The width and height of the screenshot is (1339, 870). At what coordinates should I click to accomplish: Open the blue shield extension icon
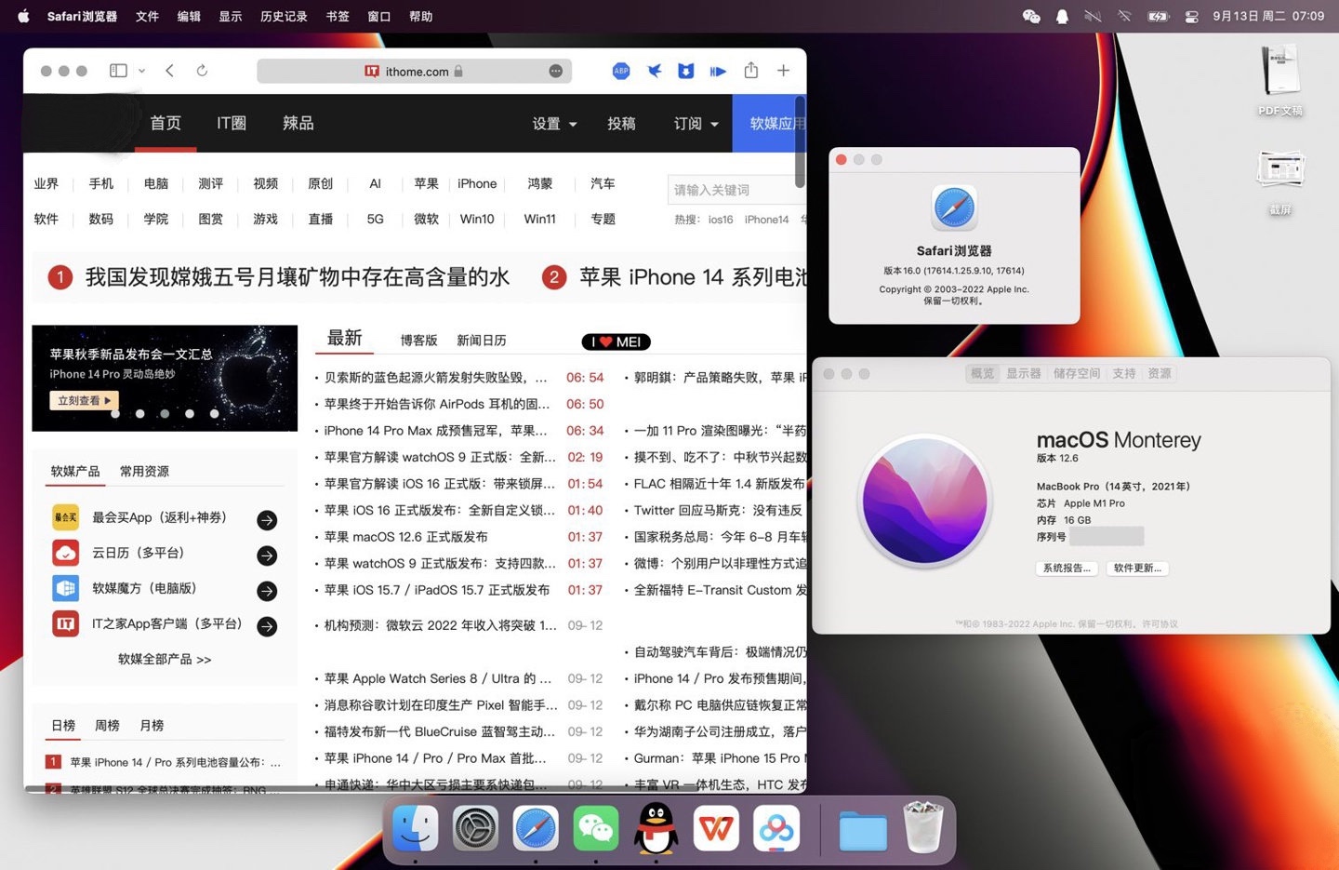(686, 71)
